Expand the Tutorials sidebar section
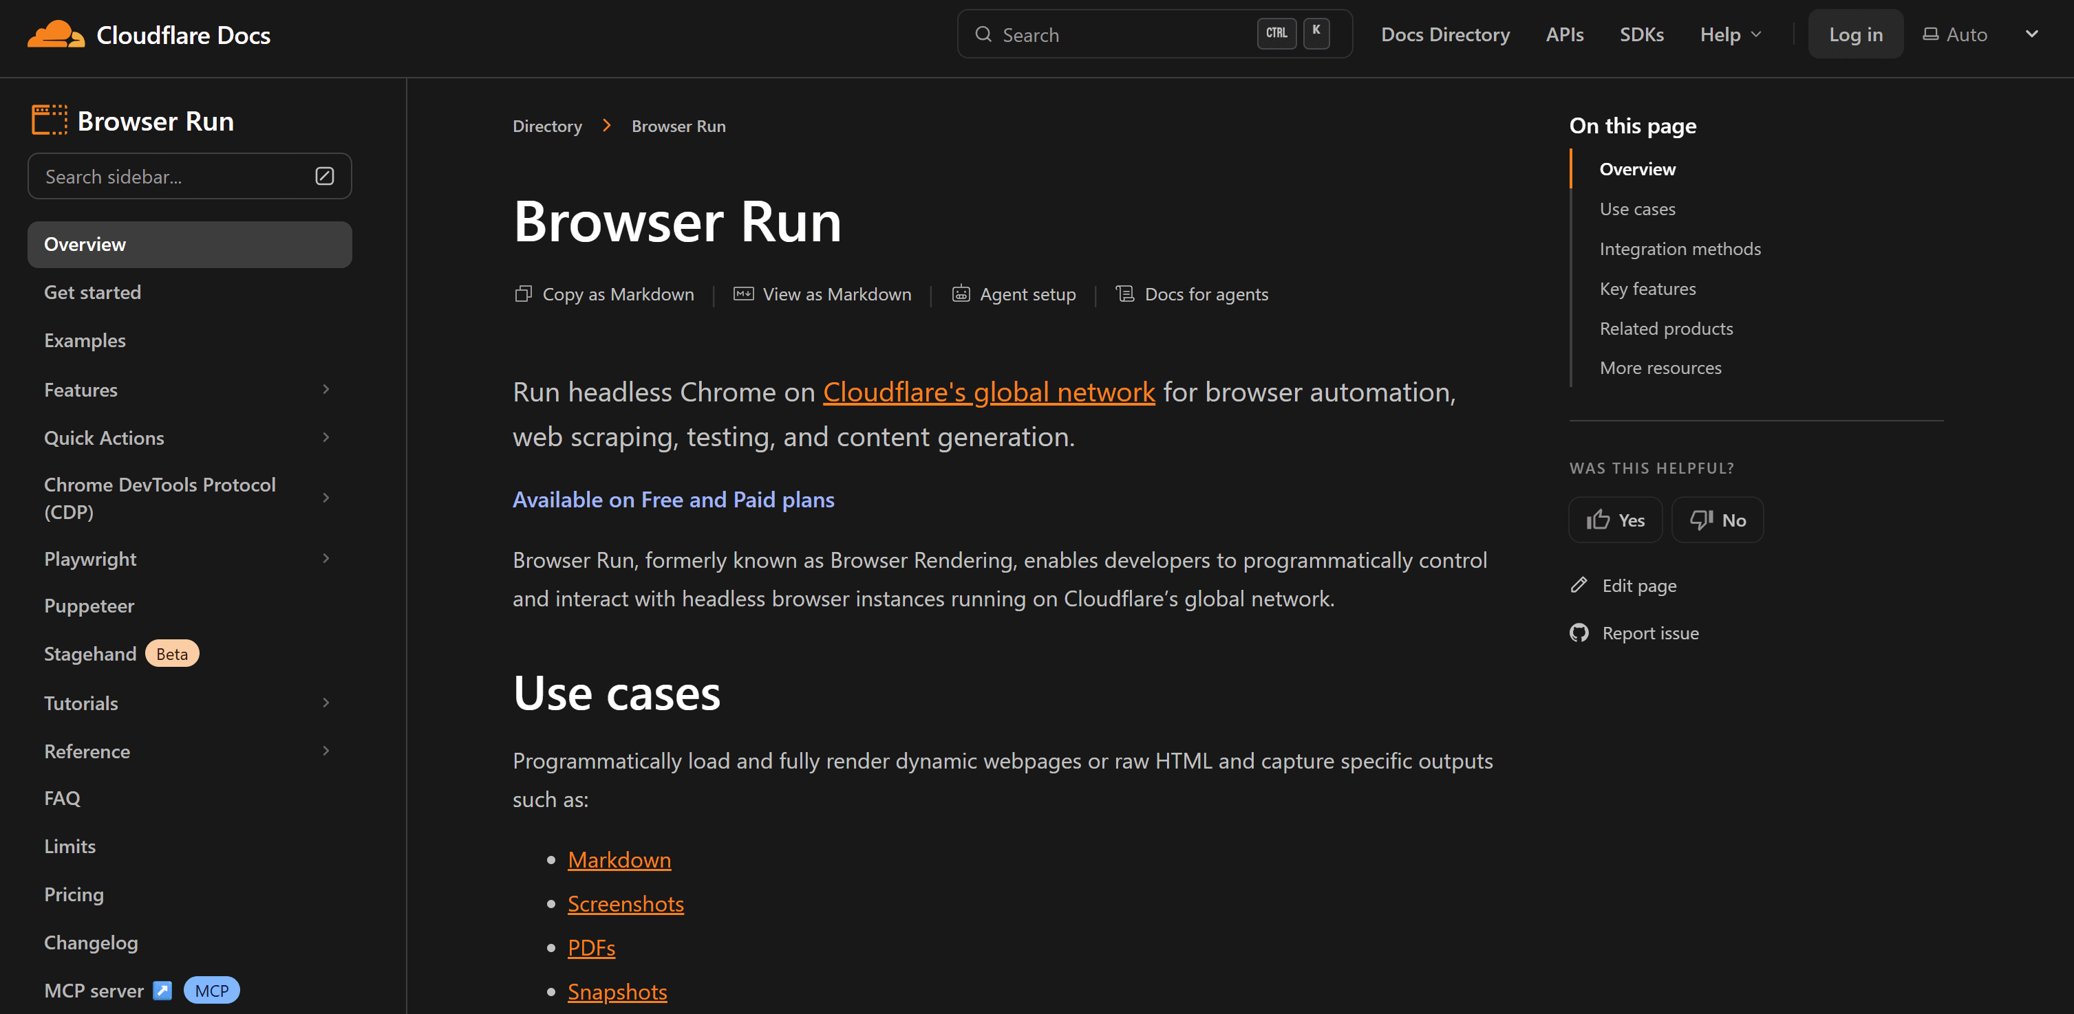The image size is (2074, 1014). tap(325, 703)
